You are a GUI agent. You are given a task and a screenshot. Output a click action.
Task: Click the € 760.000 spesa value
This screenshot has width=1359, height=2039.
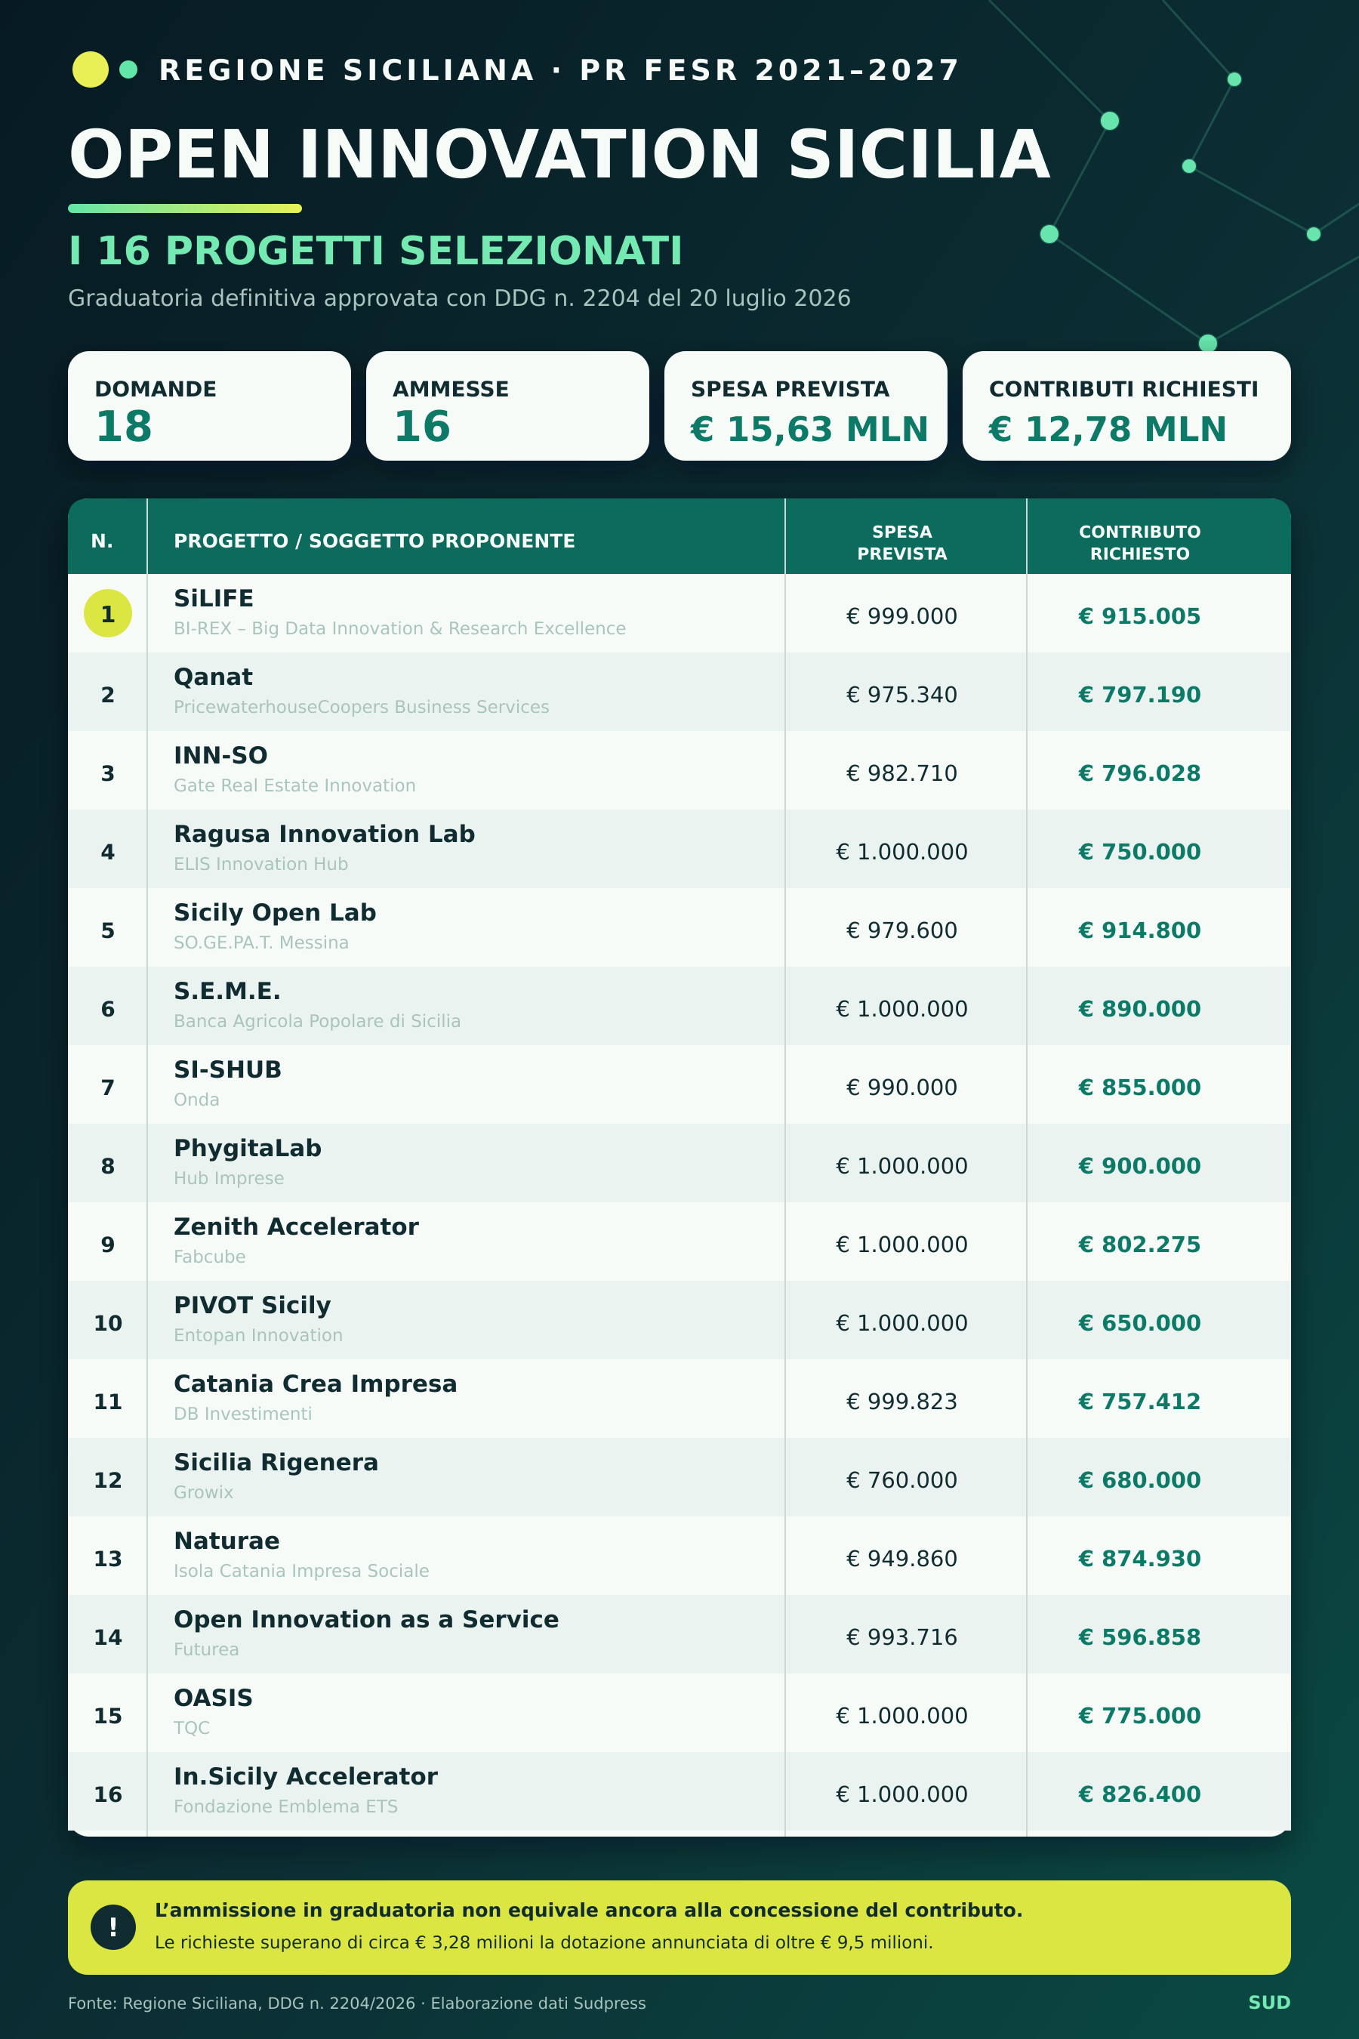point(902,1480)
